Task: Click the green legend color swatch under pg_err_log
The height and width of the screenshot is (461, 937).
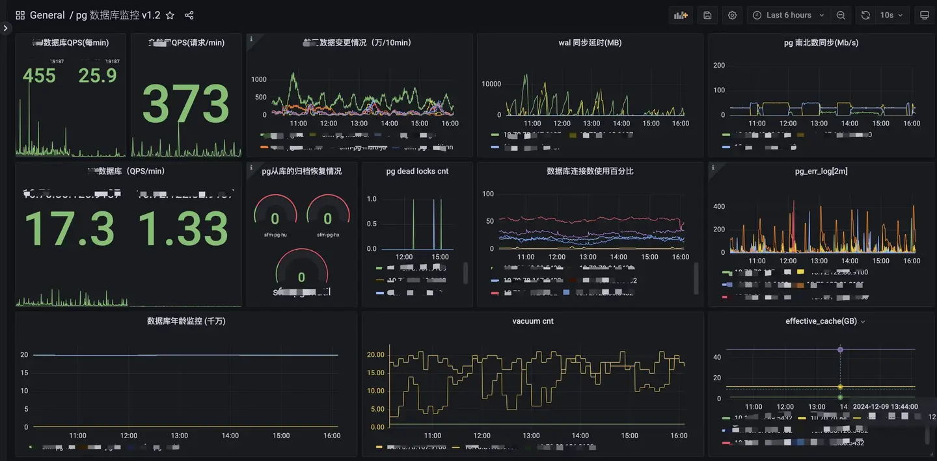Action: click(x=727, y=272)
